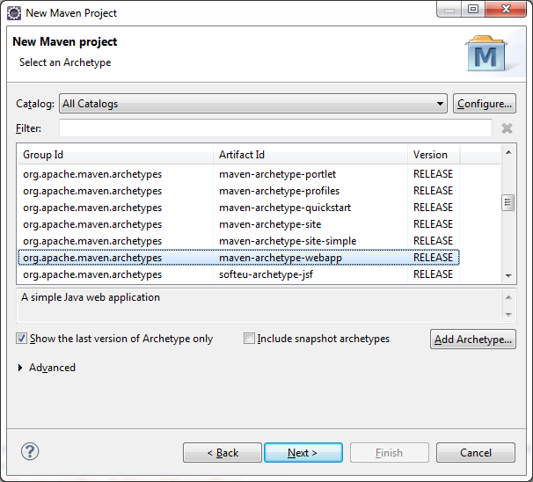Proceed with the Next button
Viewport: 533px width, 482px height.
(303, 452)
